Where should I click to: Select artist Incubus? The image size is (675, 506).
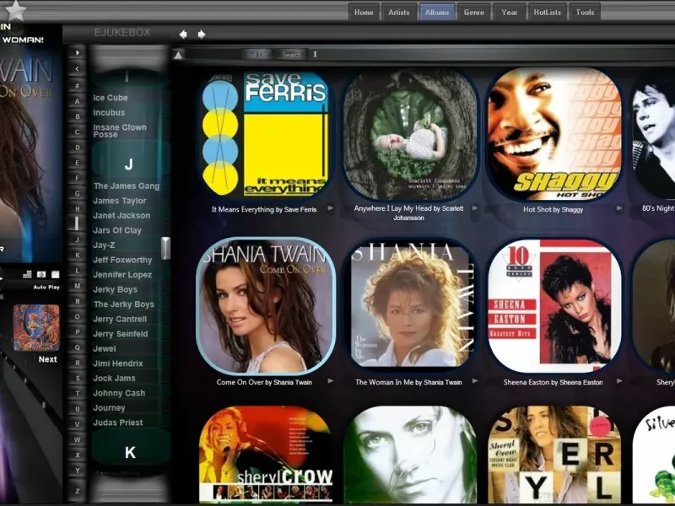(109, 113)
